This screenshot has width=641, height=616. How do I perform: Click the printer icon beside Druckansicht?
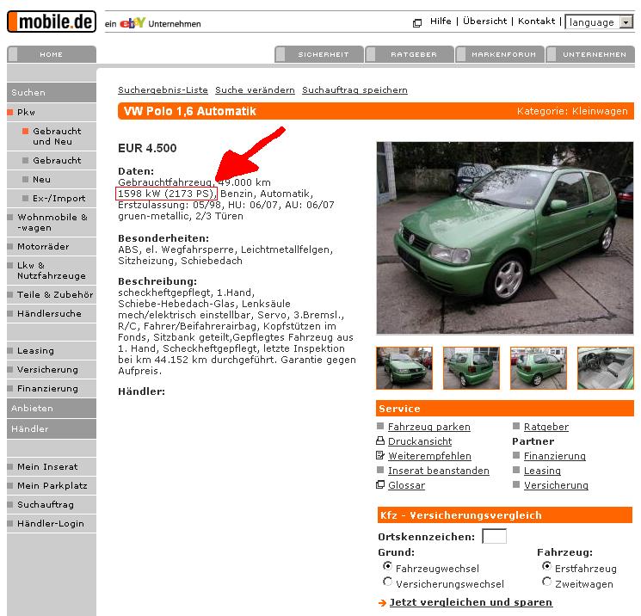[x=380, y=440]
